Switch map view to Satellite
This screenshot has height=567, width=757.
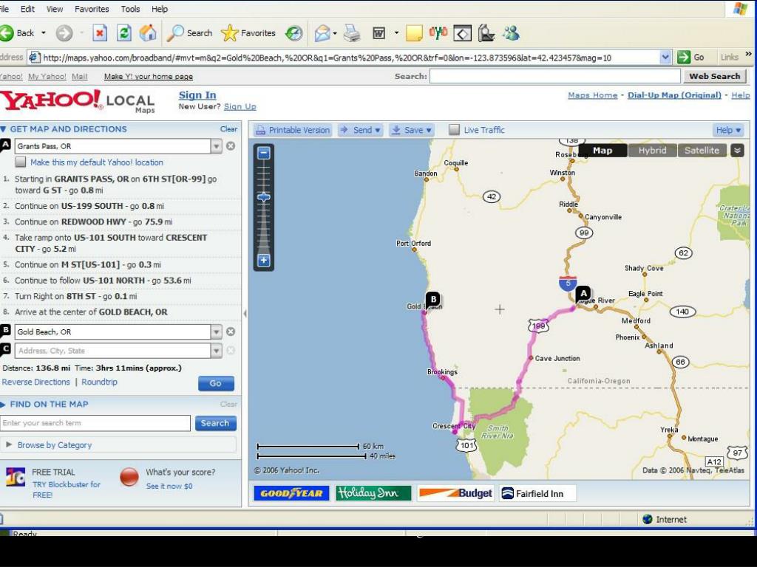[702, 151]
